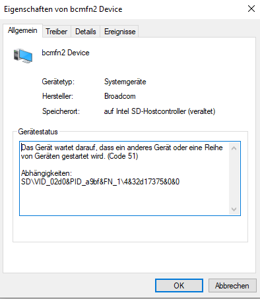Click the Abhängigkeiten label in status box
The height and width of the screenshot is (299, 260).
point(46,173)
